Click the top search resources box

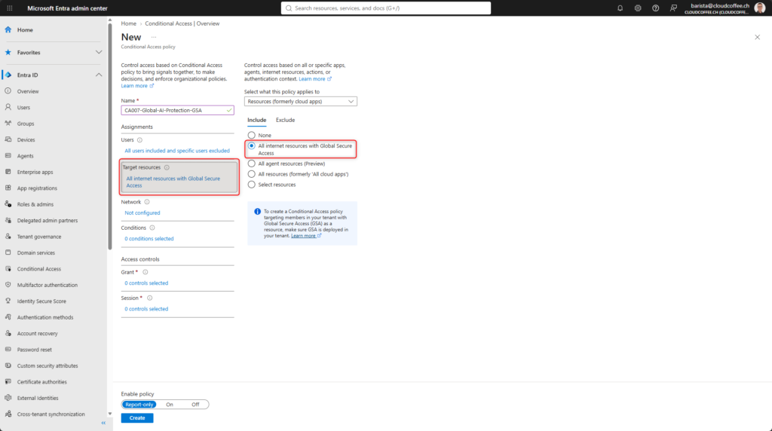tap(385, 8)
